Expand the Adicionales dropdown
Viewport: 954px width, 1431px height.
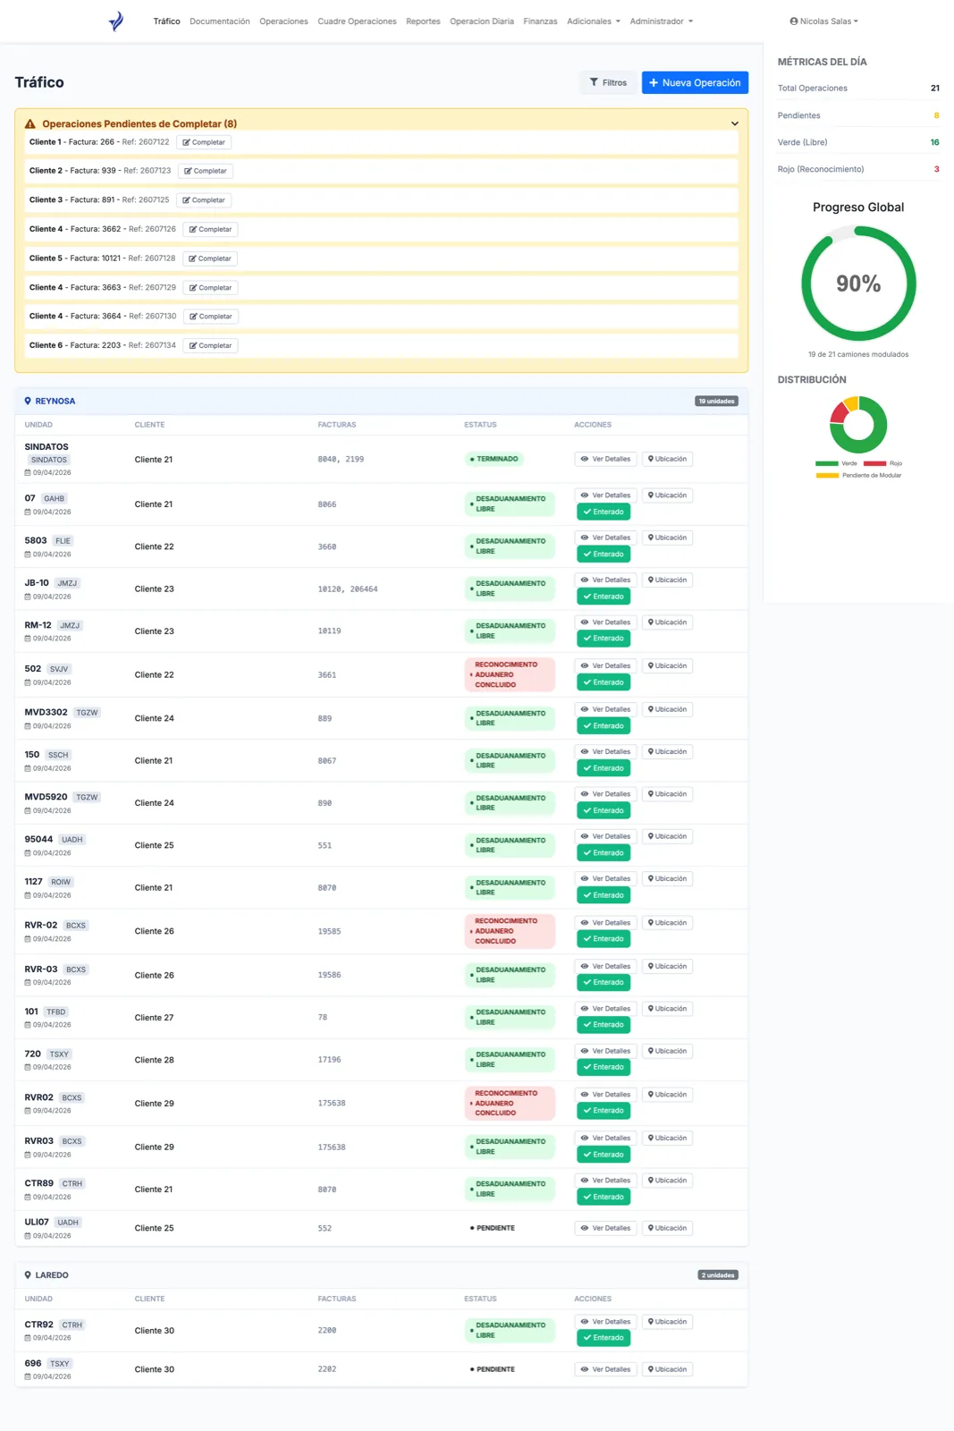594,21
